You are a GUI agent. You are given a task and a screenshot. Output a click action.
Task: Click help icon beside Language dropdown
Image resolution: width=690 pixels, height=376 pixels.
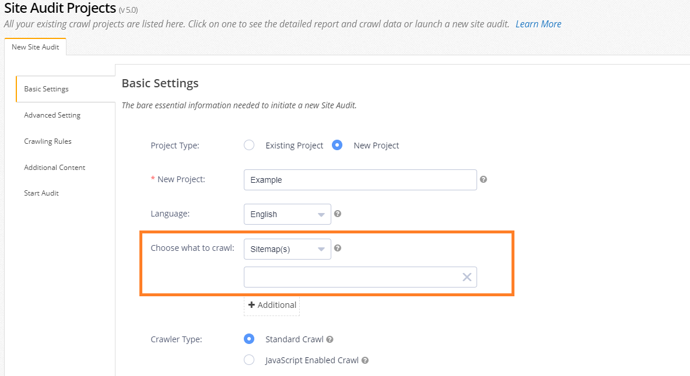tap(338, 214)
